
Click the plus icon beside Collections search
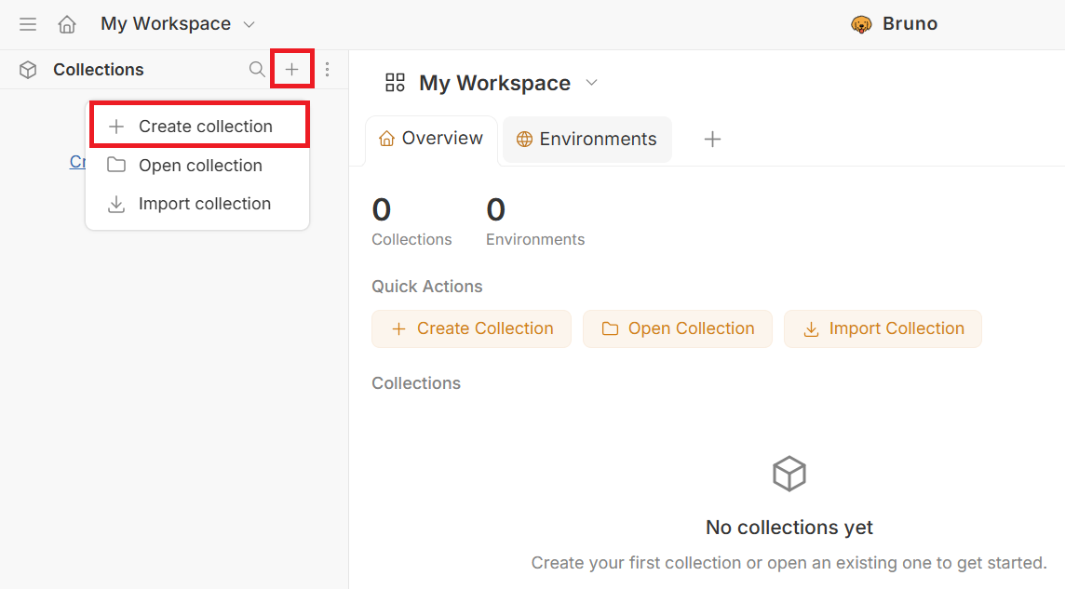click(291, 70)
